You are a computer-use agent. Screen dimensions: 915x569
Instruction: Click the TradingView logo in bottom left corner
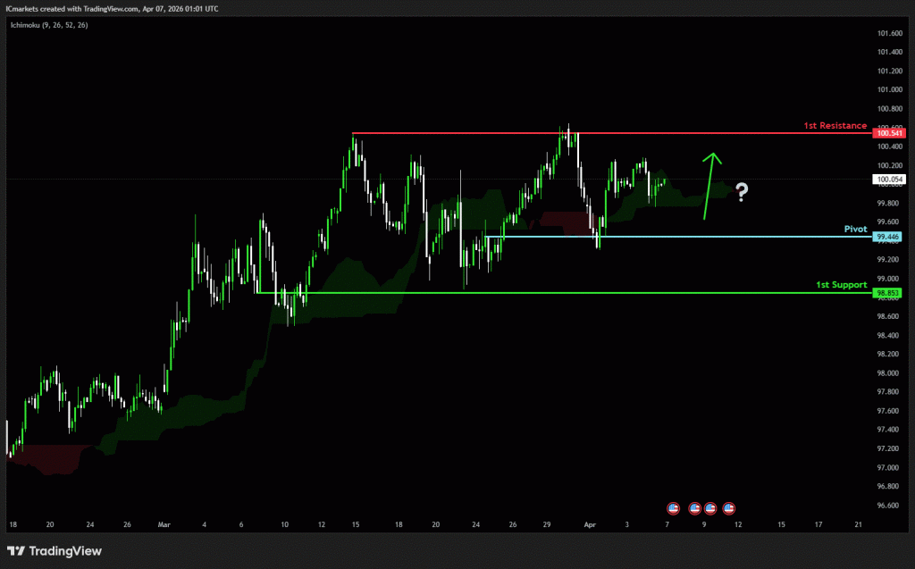click(x=54, y=551)
